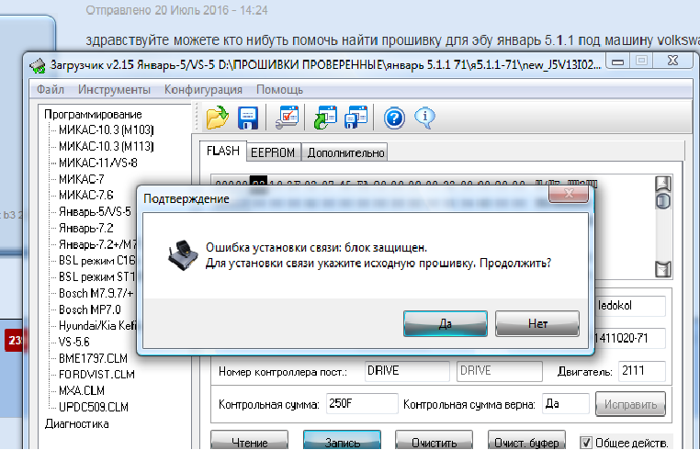700x450 pixels.
Task: Select МИКАС-10.3 (M113) in the tree
Action: pyautogui.click(x=107, y=146)
